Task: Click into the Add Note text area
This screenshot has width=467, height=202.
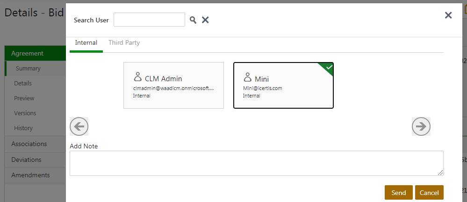Action: (256, 163)
